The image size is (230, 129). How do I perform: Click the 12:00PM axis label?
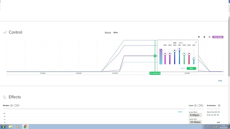click(x=115, y=73)
